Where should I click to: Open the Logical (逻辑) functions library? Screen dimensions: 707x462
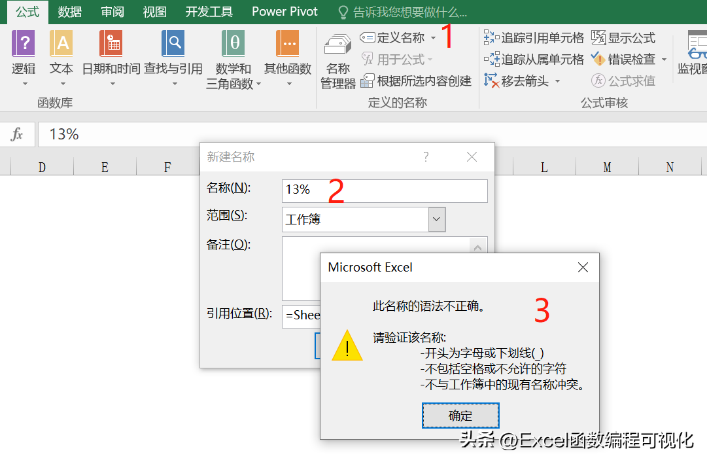(x=24, y=58)
